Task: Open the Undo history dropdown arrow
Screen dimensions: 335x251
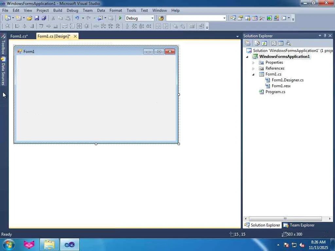Action: (83, 18)
